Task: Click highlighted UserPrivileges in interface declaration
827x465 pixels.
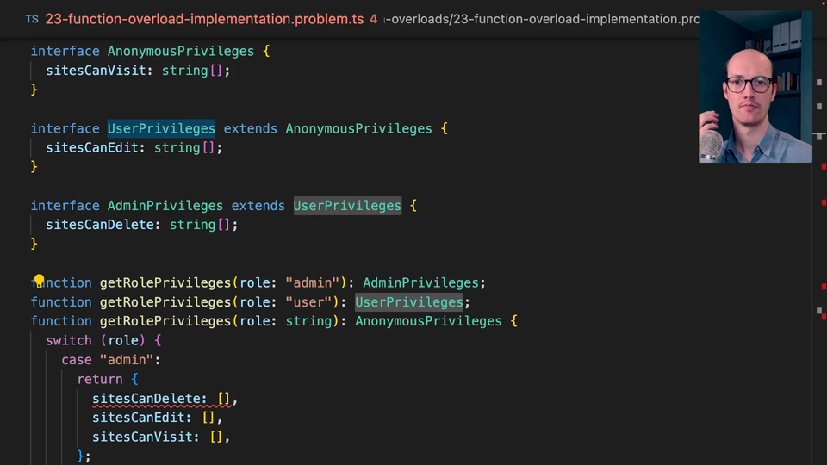Action: (161, 128)
